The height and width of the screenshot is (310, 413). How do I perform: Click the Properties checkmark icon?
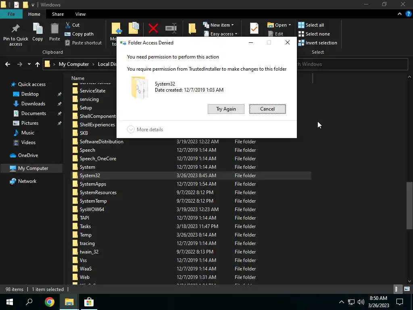pyautogui.click(x=254, y=28)
